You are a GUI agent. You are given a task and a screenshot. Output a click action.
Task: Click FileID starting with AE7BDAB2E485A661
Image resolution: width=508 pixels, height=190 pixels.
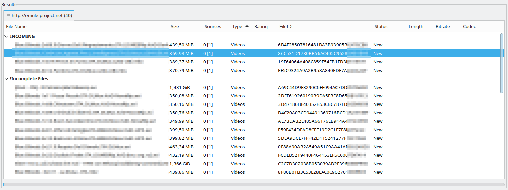(323, 121)
